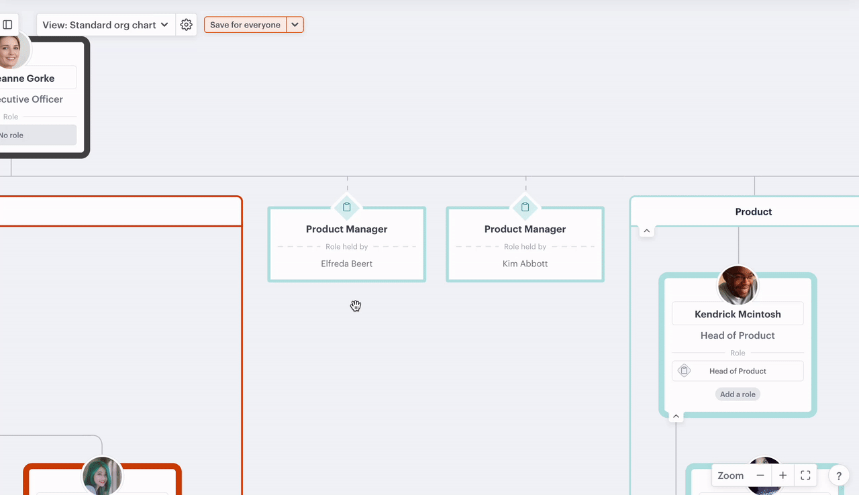Click the name Elfreda Beert
This screenshot has height=495, width=859.
tap(347, 264)
